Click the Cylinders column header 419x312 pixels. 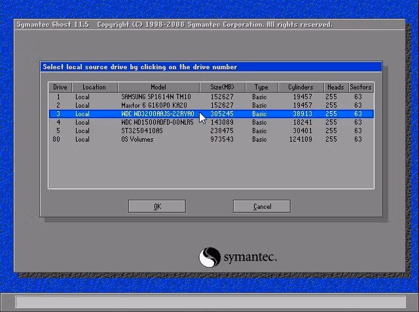(301, 87)
